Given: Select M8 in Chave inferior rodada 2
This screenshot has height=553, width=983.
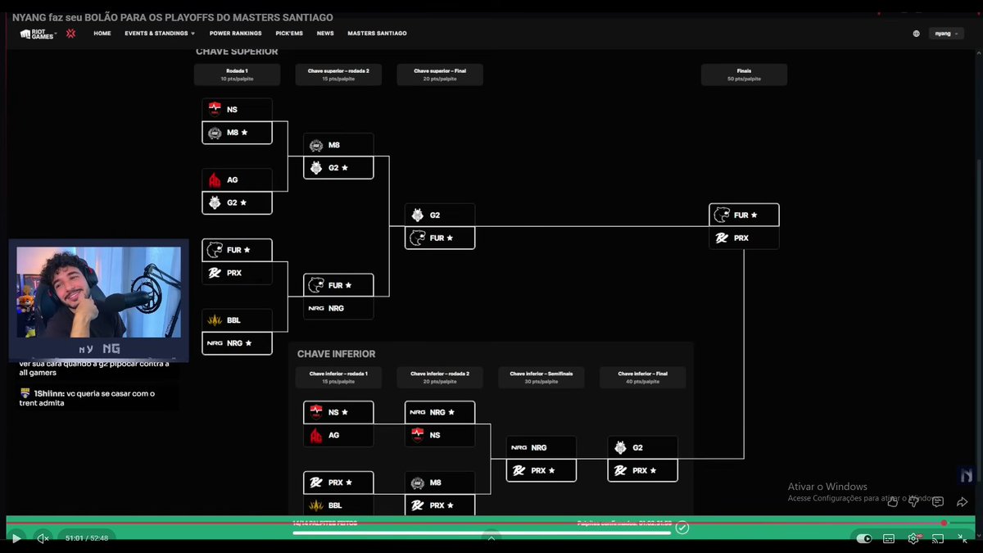Looking at the screenshot, I should pos(440,483).
